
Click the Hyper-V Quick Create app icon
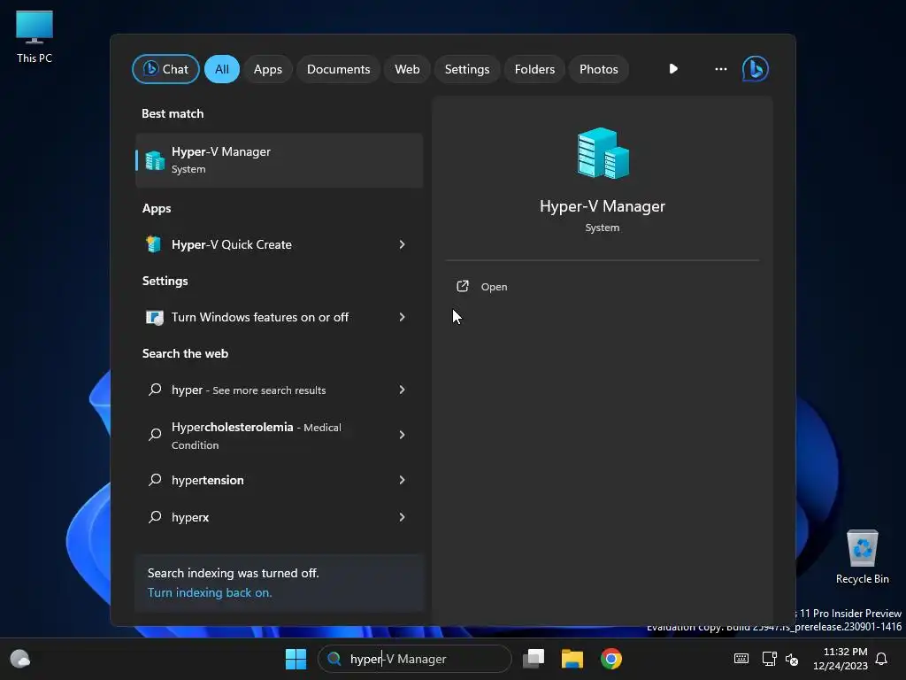[x=154, y=244]
